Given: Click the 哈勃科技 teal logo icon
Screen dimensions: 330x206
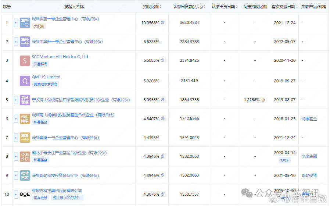Looking at the screenshot, I should tap(25, 175).
